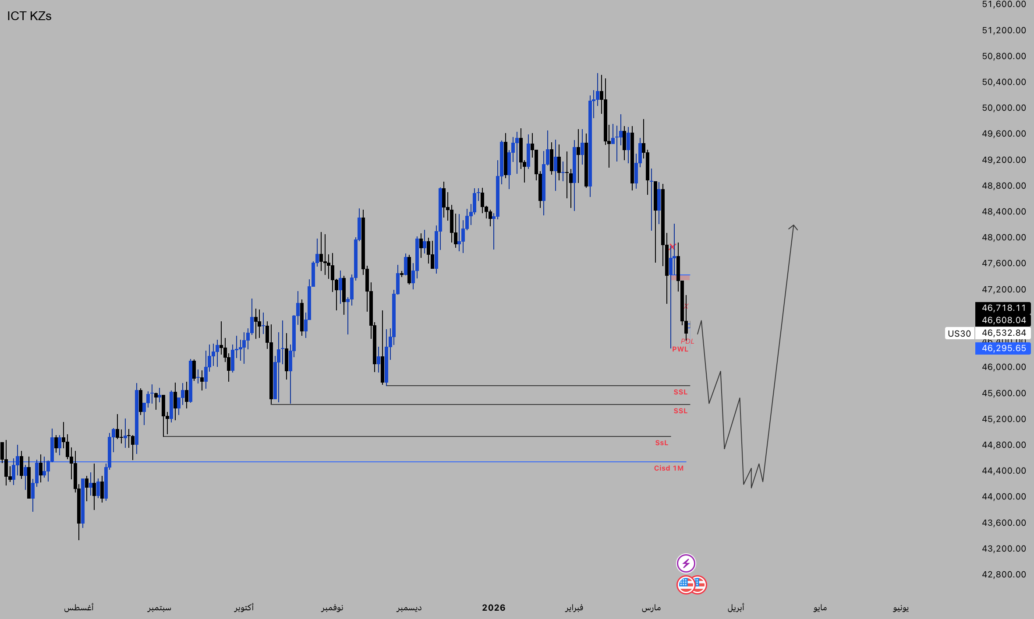Image resolution: width=1034 pixels, height=619 pixels.
Task: Click the purple lightning event icon
Action: (686, 563)
